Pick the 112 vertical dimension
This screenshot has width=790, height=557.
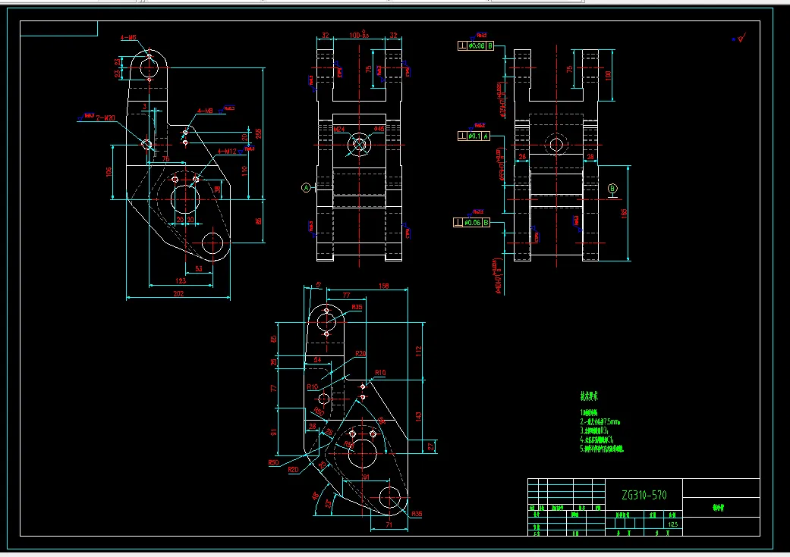(x=418, y=351)
